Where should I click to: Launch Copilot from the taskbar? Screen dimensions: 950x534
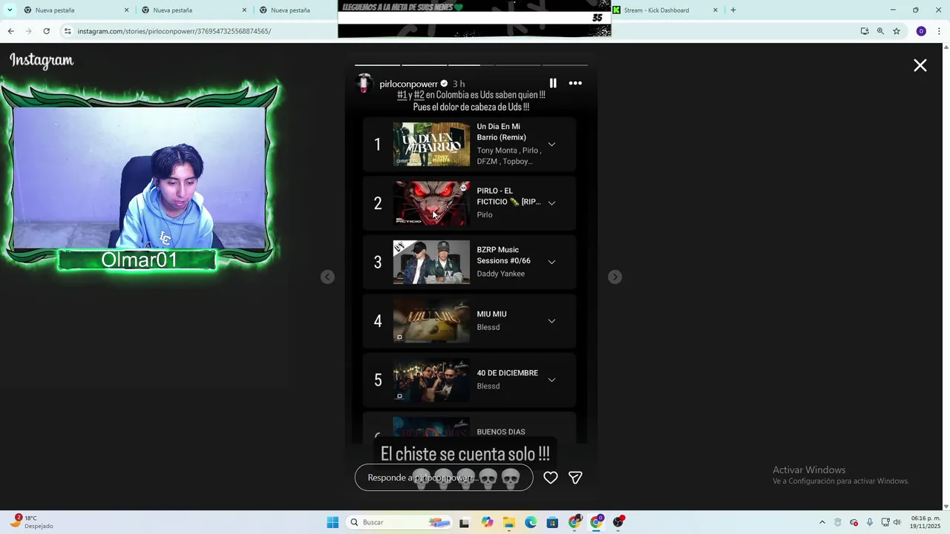click(487, 522)
